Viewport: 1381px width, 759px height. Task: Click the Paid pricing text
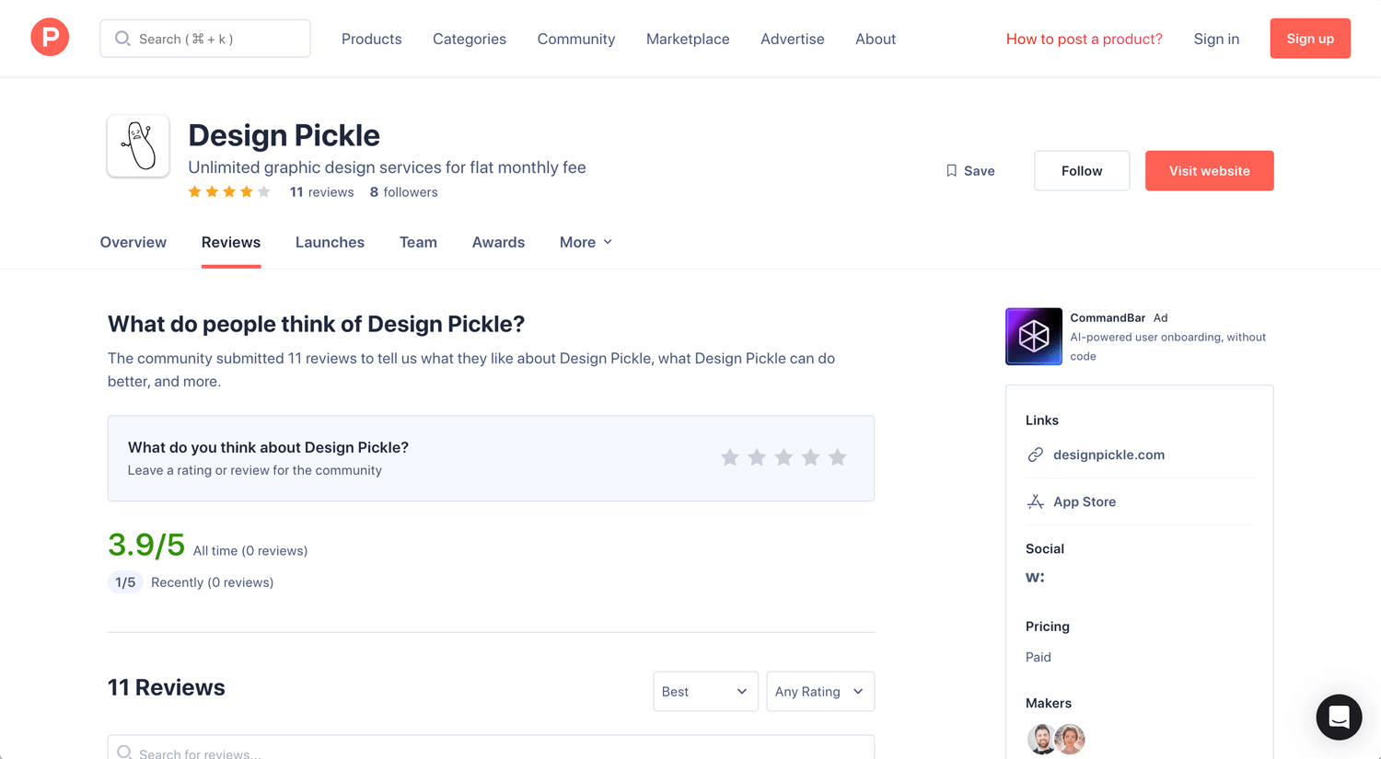pyautogui.click(x=1039, y=657)
